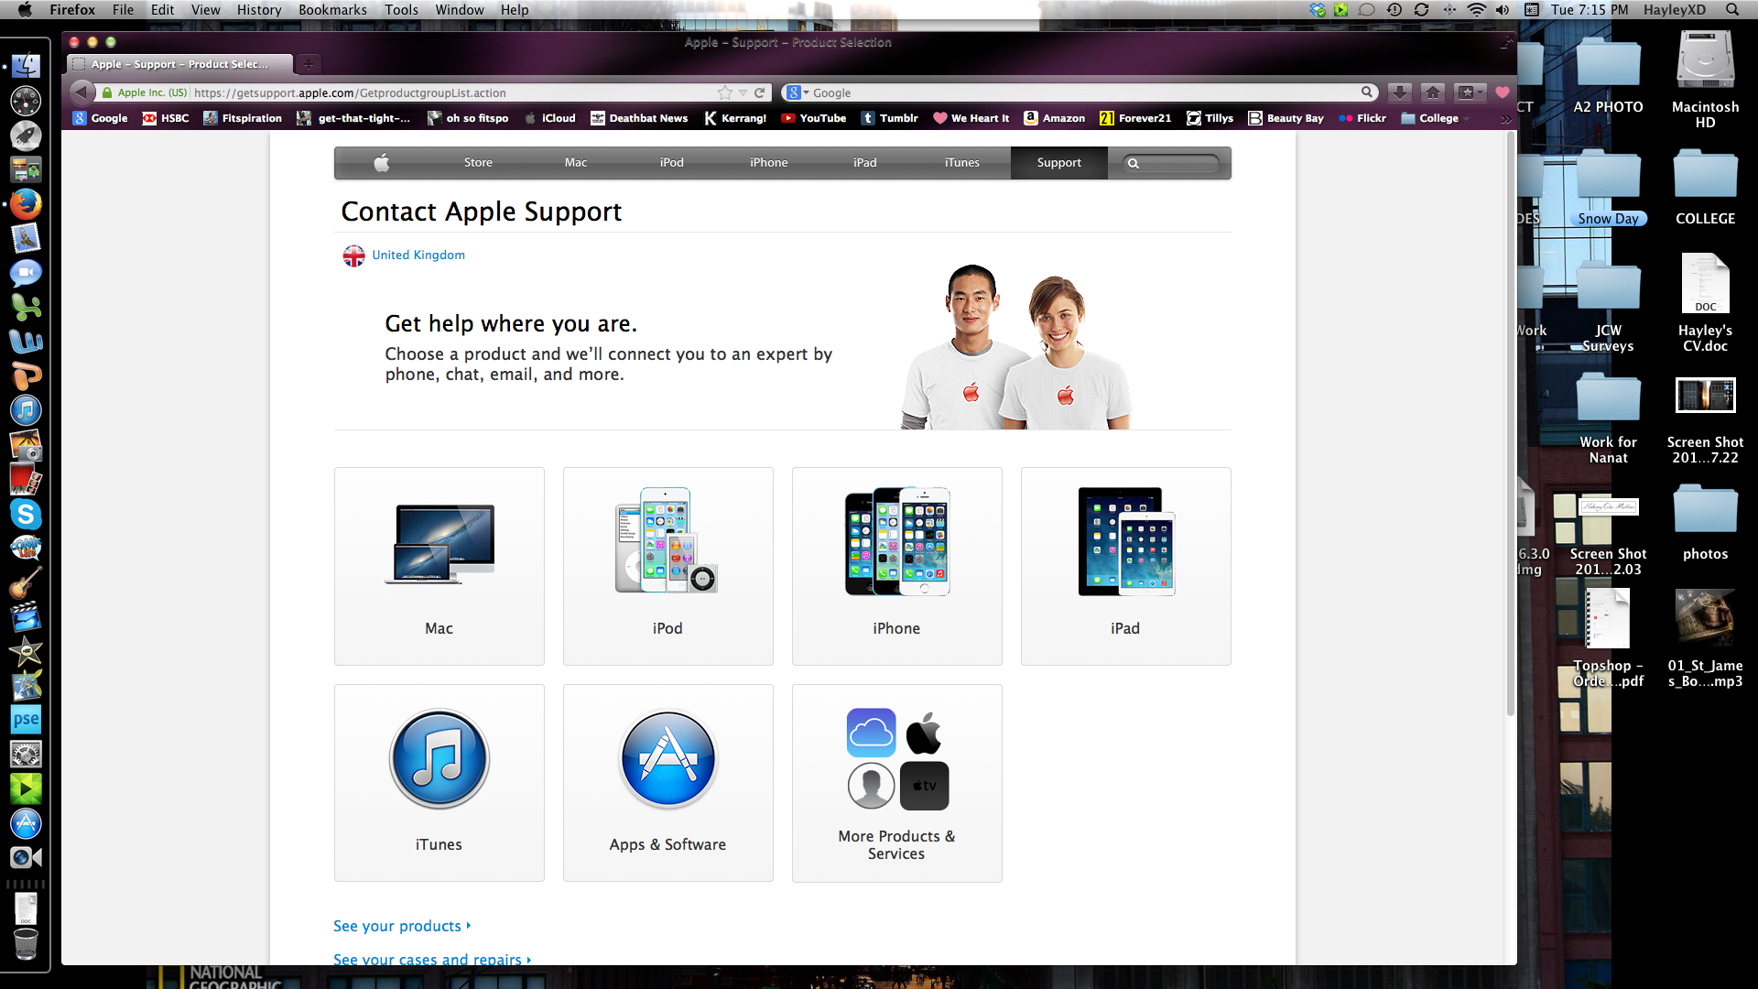
Task: Select the Support tab in Apple navigation
Action: point(1058,163)
